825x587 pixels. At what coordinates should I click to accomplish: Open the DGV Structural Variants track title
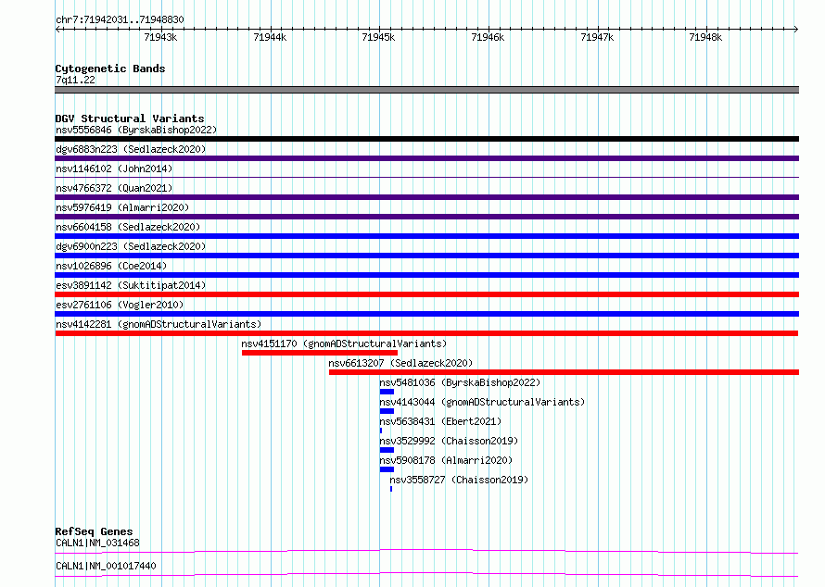click(x=129, y=119)
